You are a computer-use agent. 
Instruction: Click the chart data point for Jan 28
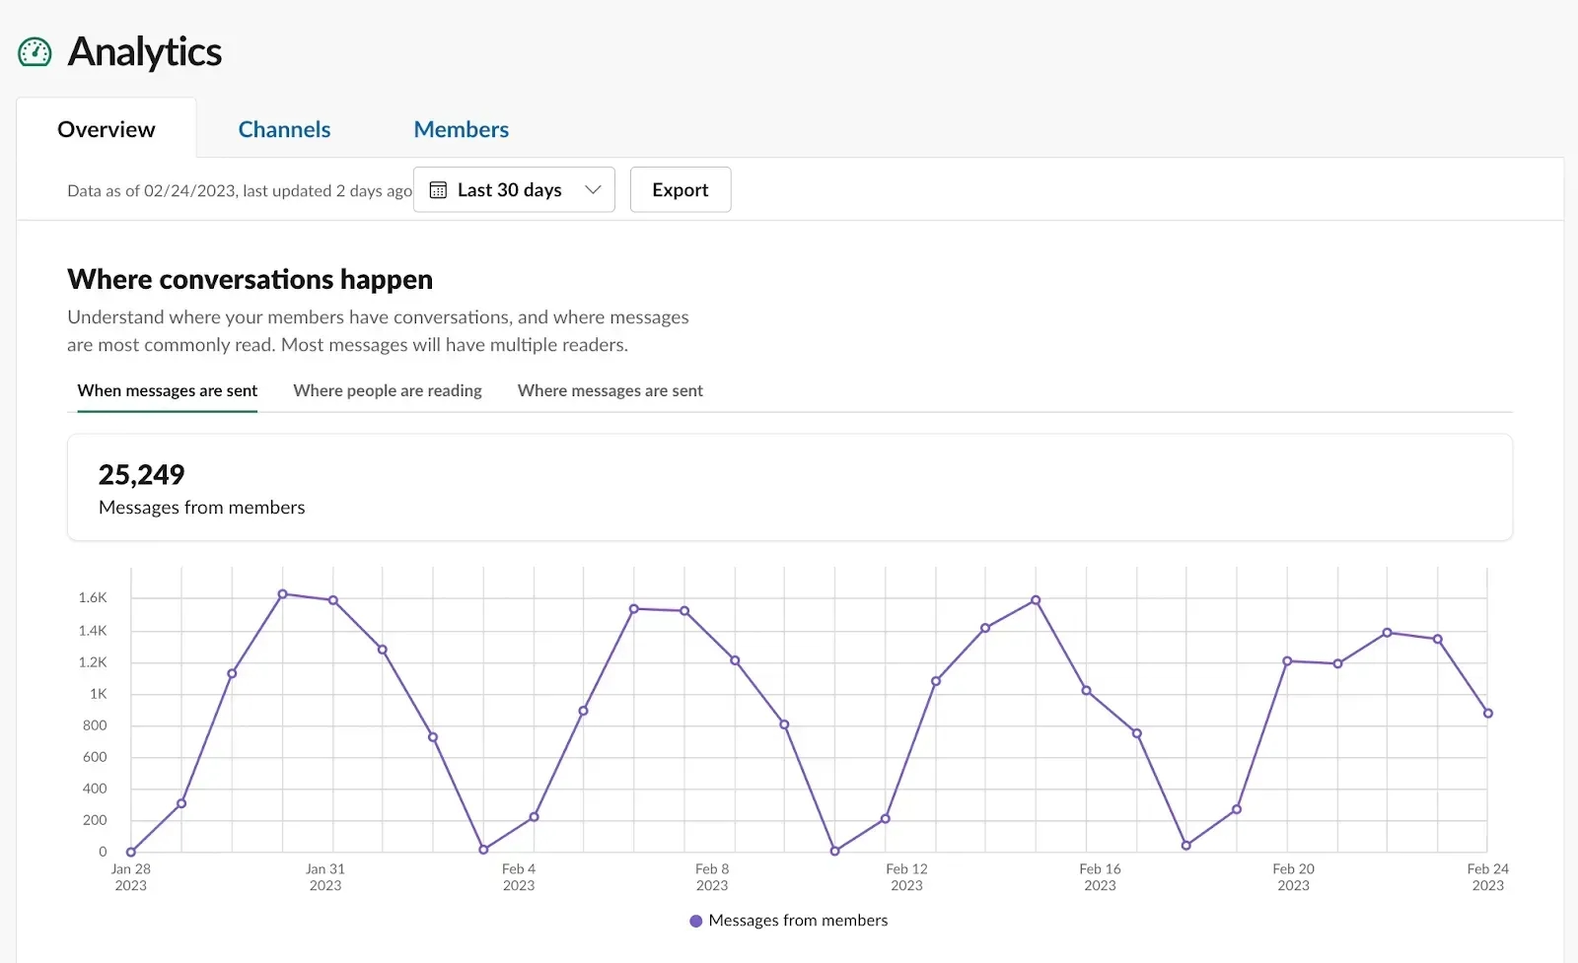(131, 852)
